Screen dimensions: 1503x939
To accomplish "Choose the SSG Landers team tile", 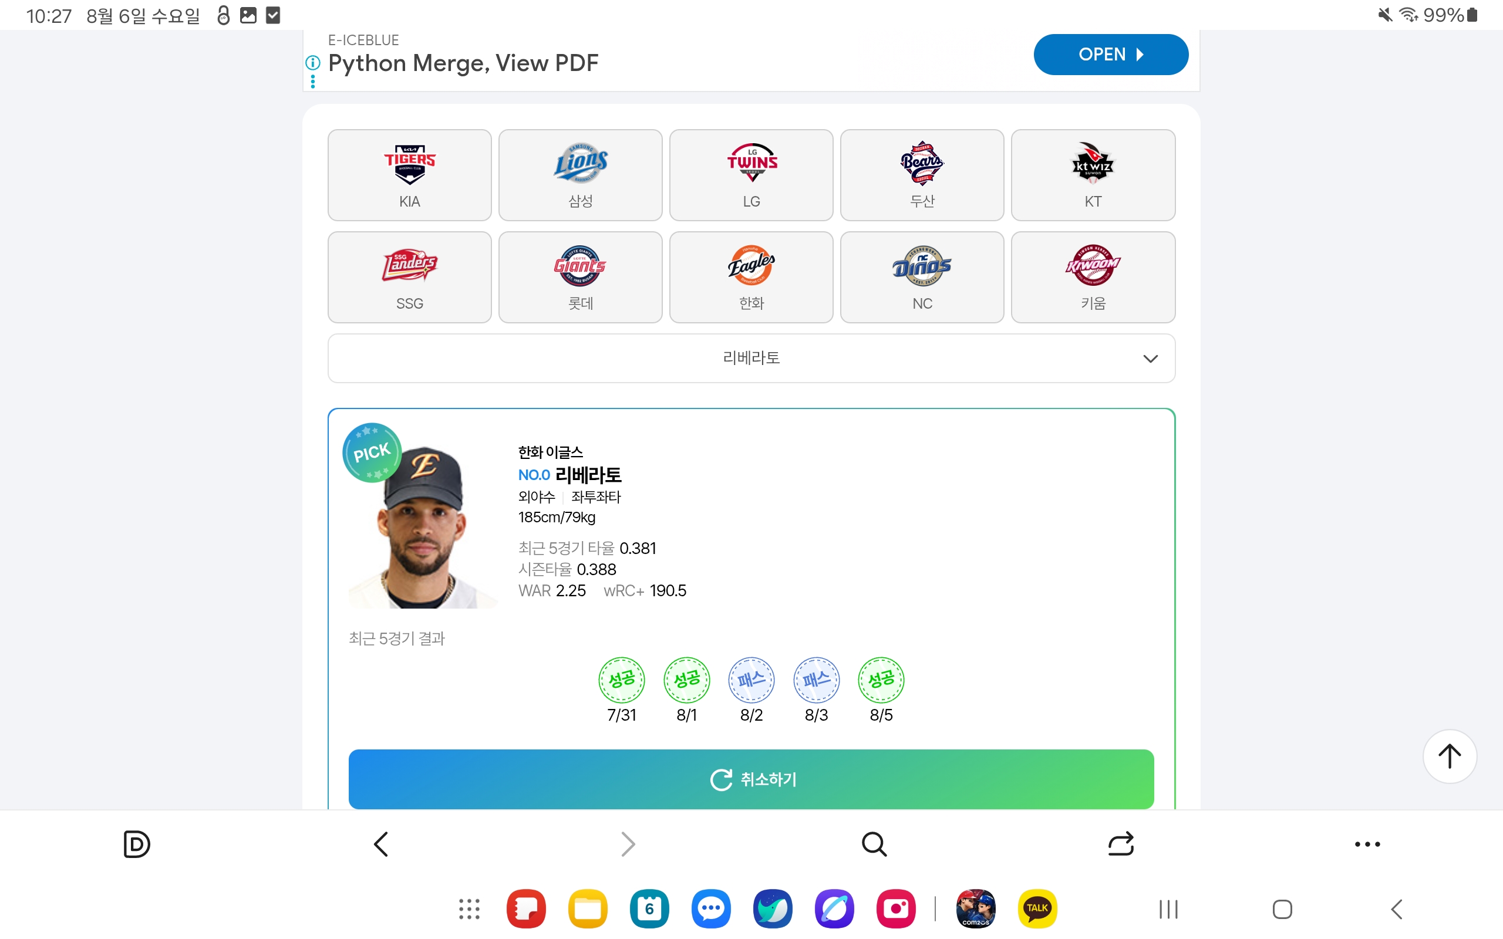I will [409, 277].
